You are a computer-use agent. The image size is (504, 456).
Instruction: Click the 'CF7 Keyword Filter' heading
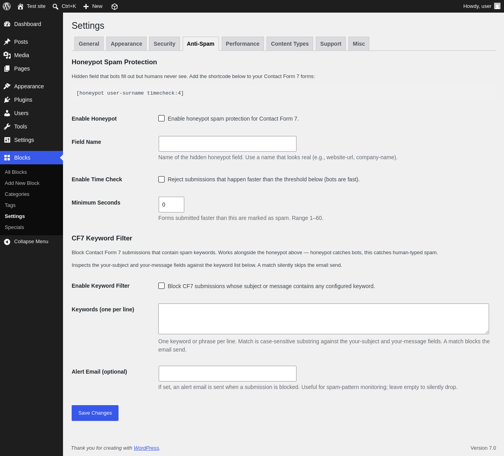coord(102,238)
